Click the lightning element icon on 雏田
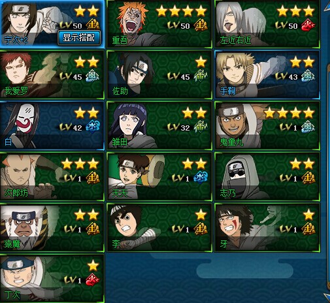Screen dimensions: 330x303 coord(200,127)
